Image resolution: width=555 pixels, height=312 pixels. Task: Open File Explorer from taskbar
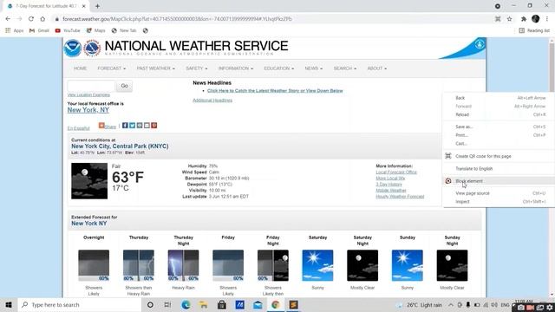coord(204,305)
